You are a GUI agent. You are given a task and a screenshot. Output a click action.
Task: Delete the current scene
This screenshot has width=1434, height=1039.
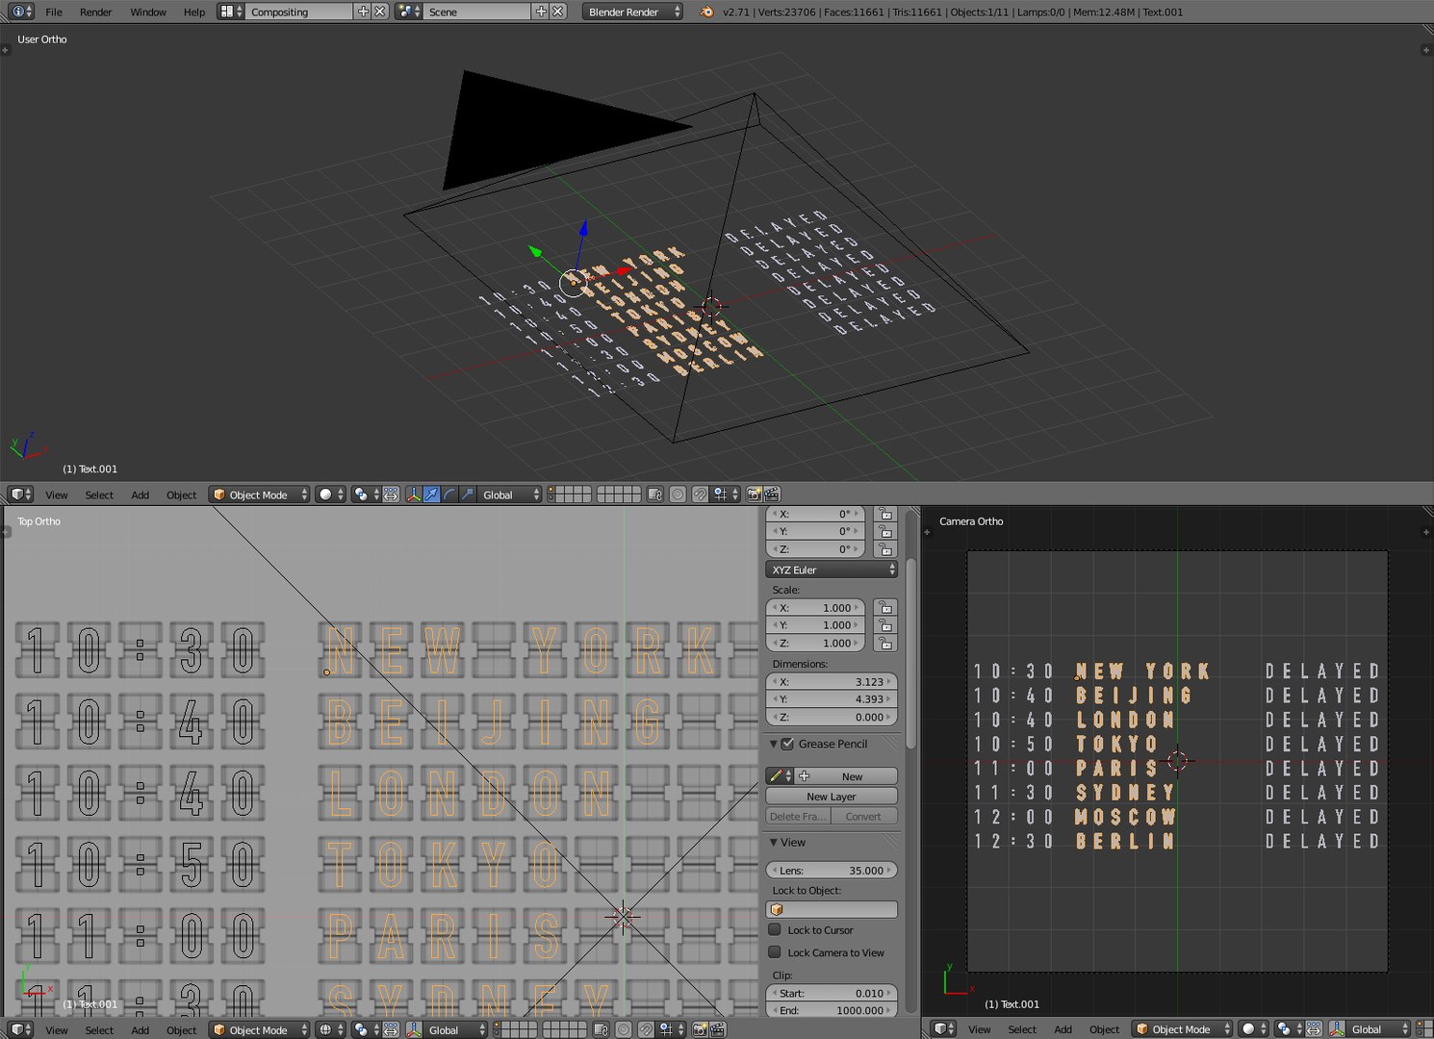click(557, 12)
